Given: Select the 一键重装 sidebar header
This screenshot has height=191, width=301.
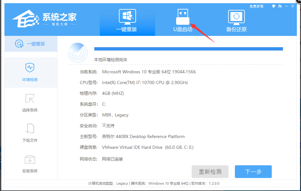Looking at the screenshot, I should pos(31,44).
